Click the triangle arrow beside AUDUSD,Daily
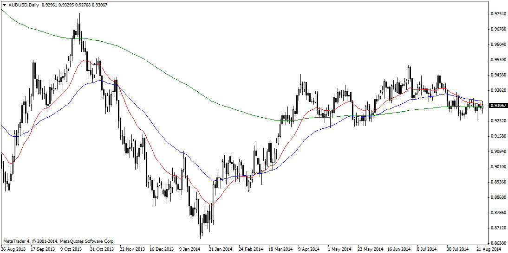Image resolution: width=508 pixels, height=253 pixels. [4, 4]
